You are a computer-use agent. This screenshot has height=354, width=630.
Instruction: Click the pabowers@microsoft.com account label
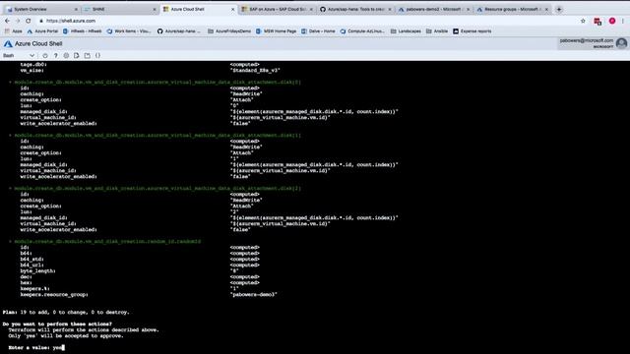[x=587, y=40]
